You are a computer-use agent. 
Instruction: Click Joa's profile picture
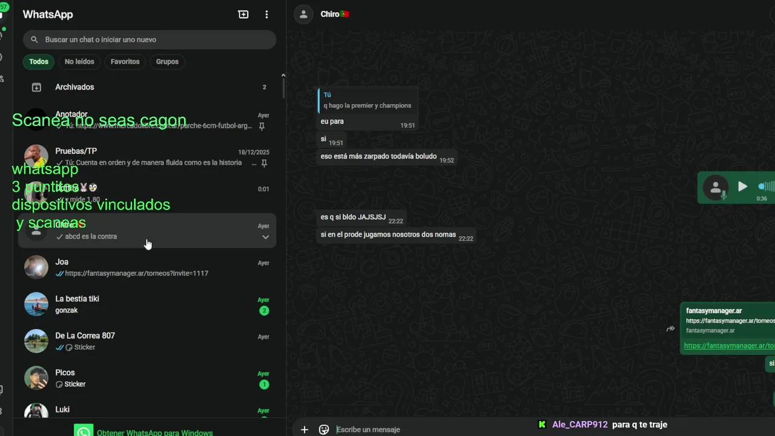pyautogui.click(x=36, y=267)
